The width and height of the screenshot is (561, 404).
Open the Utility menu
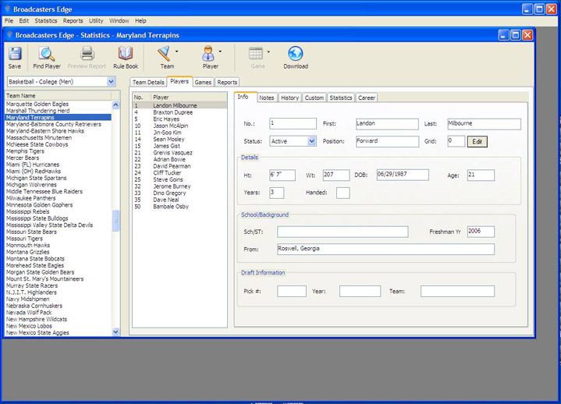[96, 21]
